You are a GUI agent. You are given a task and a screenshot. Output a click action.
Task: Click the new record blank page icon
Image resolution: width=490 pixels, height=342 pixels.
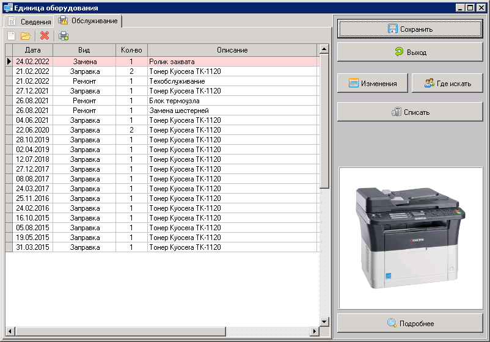tap(11, 36)
